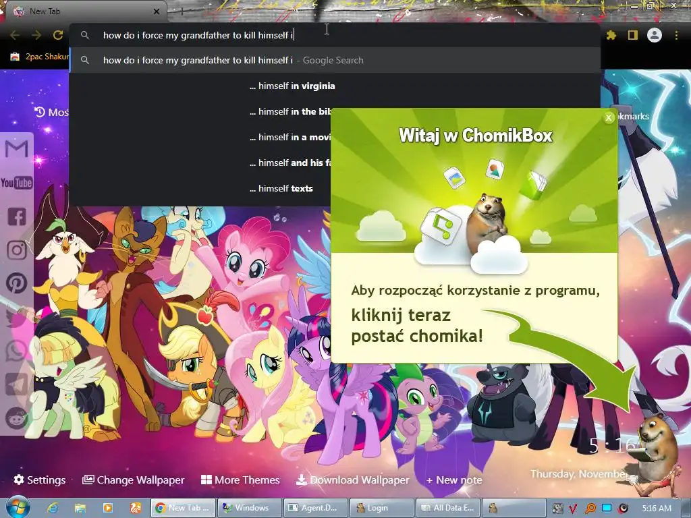Switch to the New Tab Chrome taskbar button
The image size is (691, 518).
click(x=184, y=508)
